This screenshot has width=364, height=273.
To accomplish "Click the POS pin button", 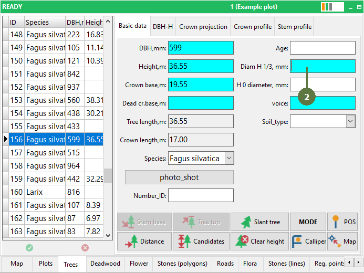I will (x=342, y=222).
